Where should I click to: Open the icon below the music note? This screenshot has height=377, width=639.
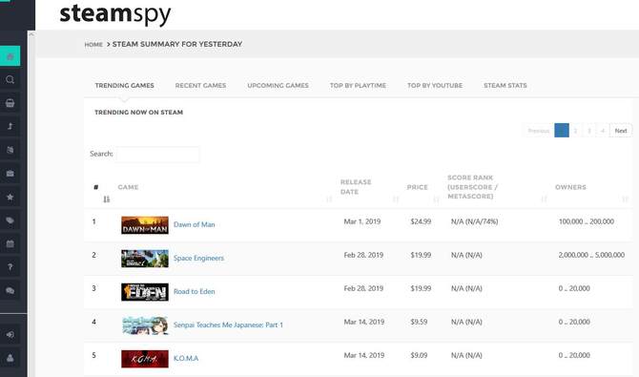click(x=10, y=150)
